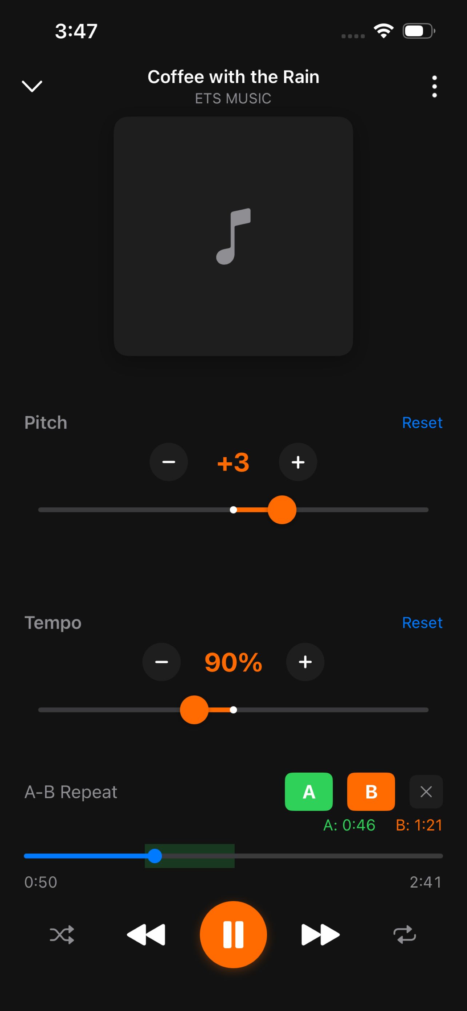Open the three-dot more options menu
This screenshot has width=467, height=1011.
pyautogui.click(x=434, y=86)
